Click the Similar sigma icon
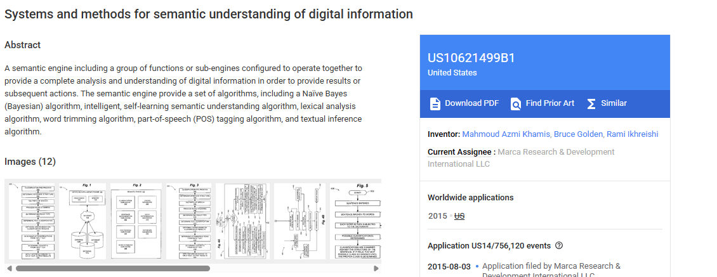The width and height of the screenshot is (717, 277). click(x=591, y=104)
